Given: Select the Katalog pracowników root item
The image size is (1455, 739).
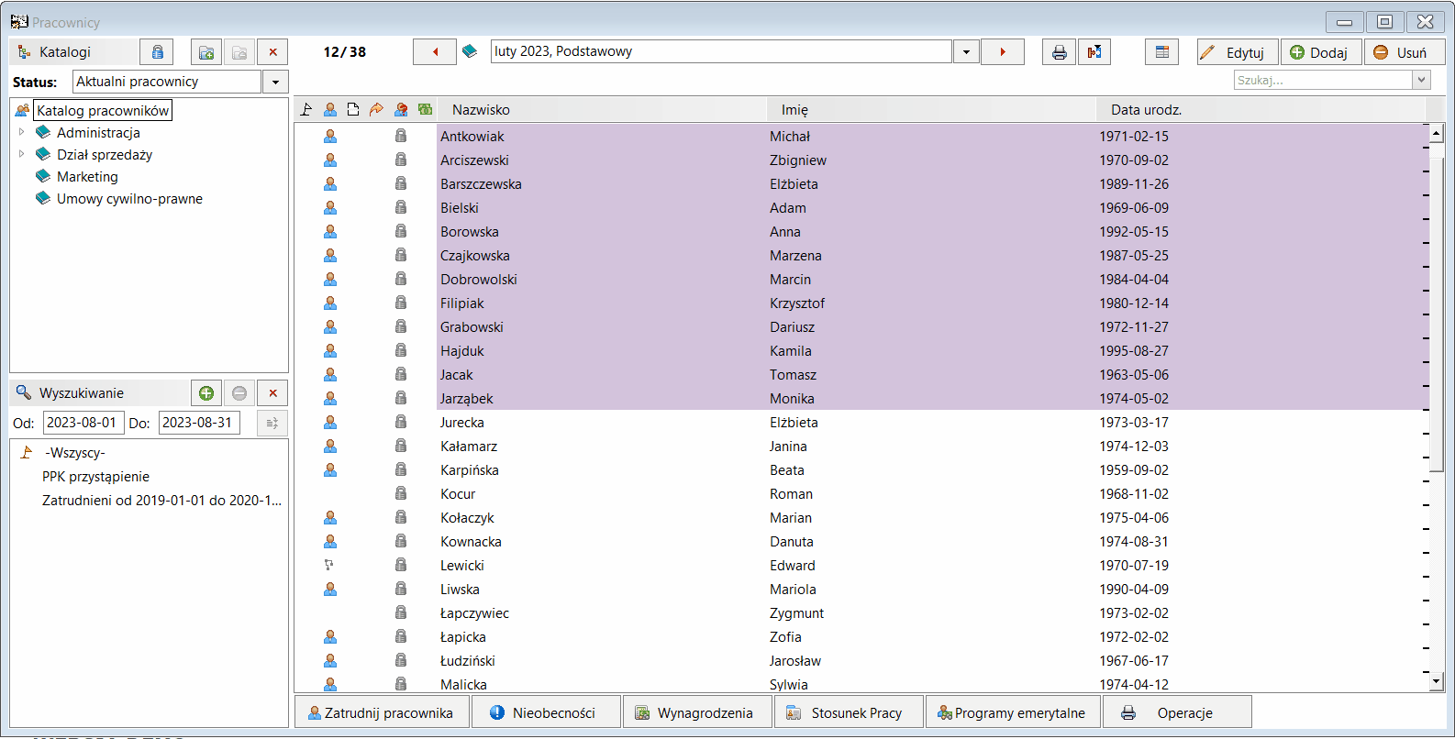Looking at the screenshot, I should click(103, 111).
